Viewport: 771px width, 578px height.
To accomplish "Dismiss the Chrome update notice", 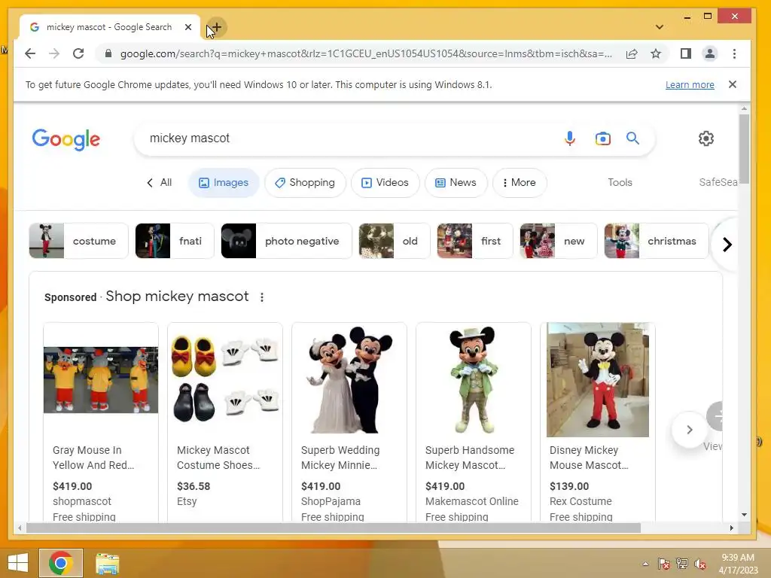I will click(733, 84).
